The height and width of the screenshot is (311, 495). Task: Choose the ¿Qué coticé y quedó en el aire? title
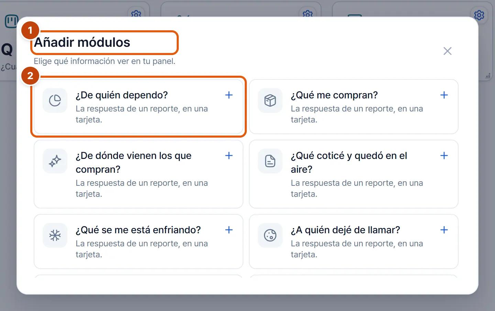[x=349, y=162]
